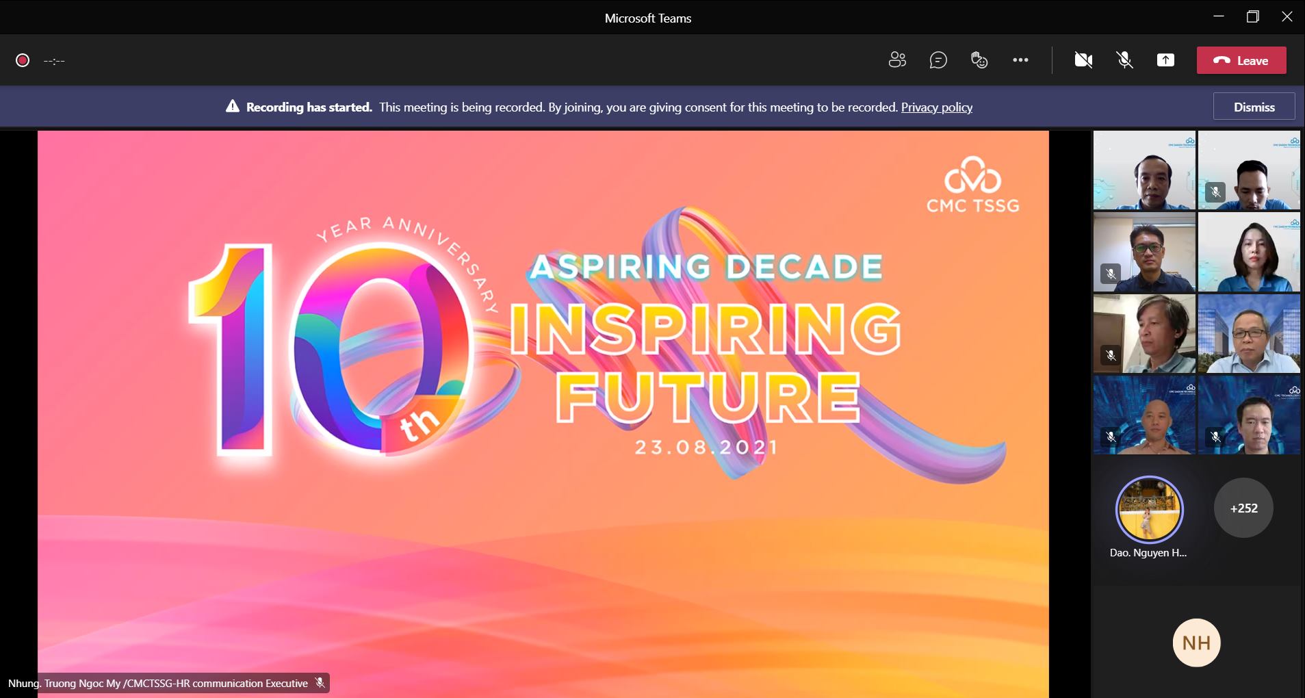
Task: Restore down the Teams window
Action: [x=1252, y=17]
